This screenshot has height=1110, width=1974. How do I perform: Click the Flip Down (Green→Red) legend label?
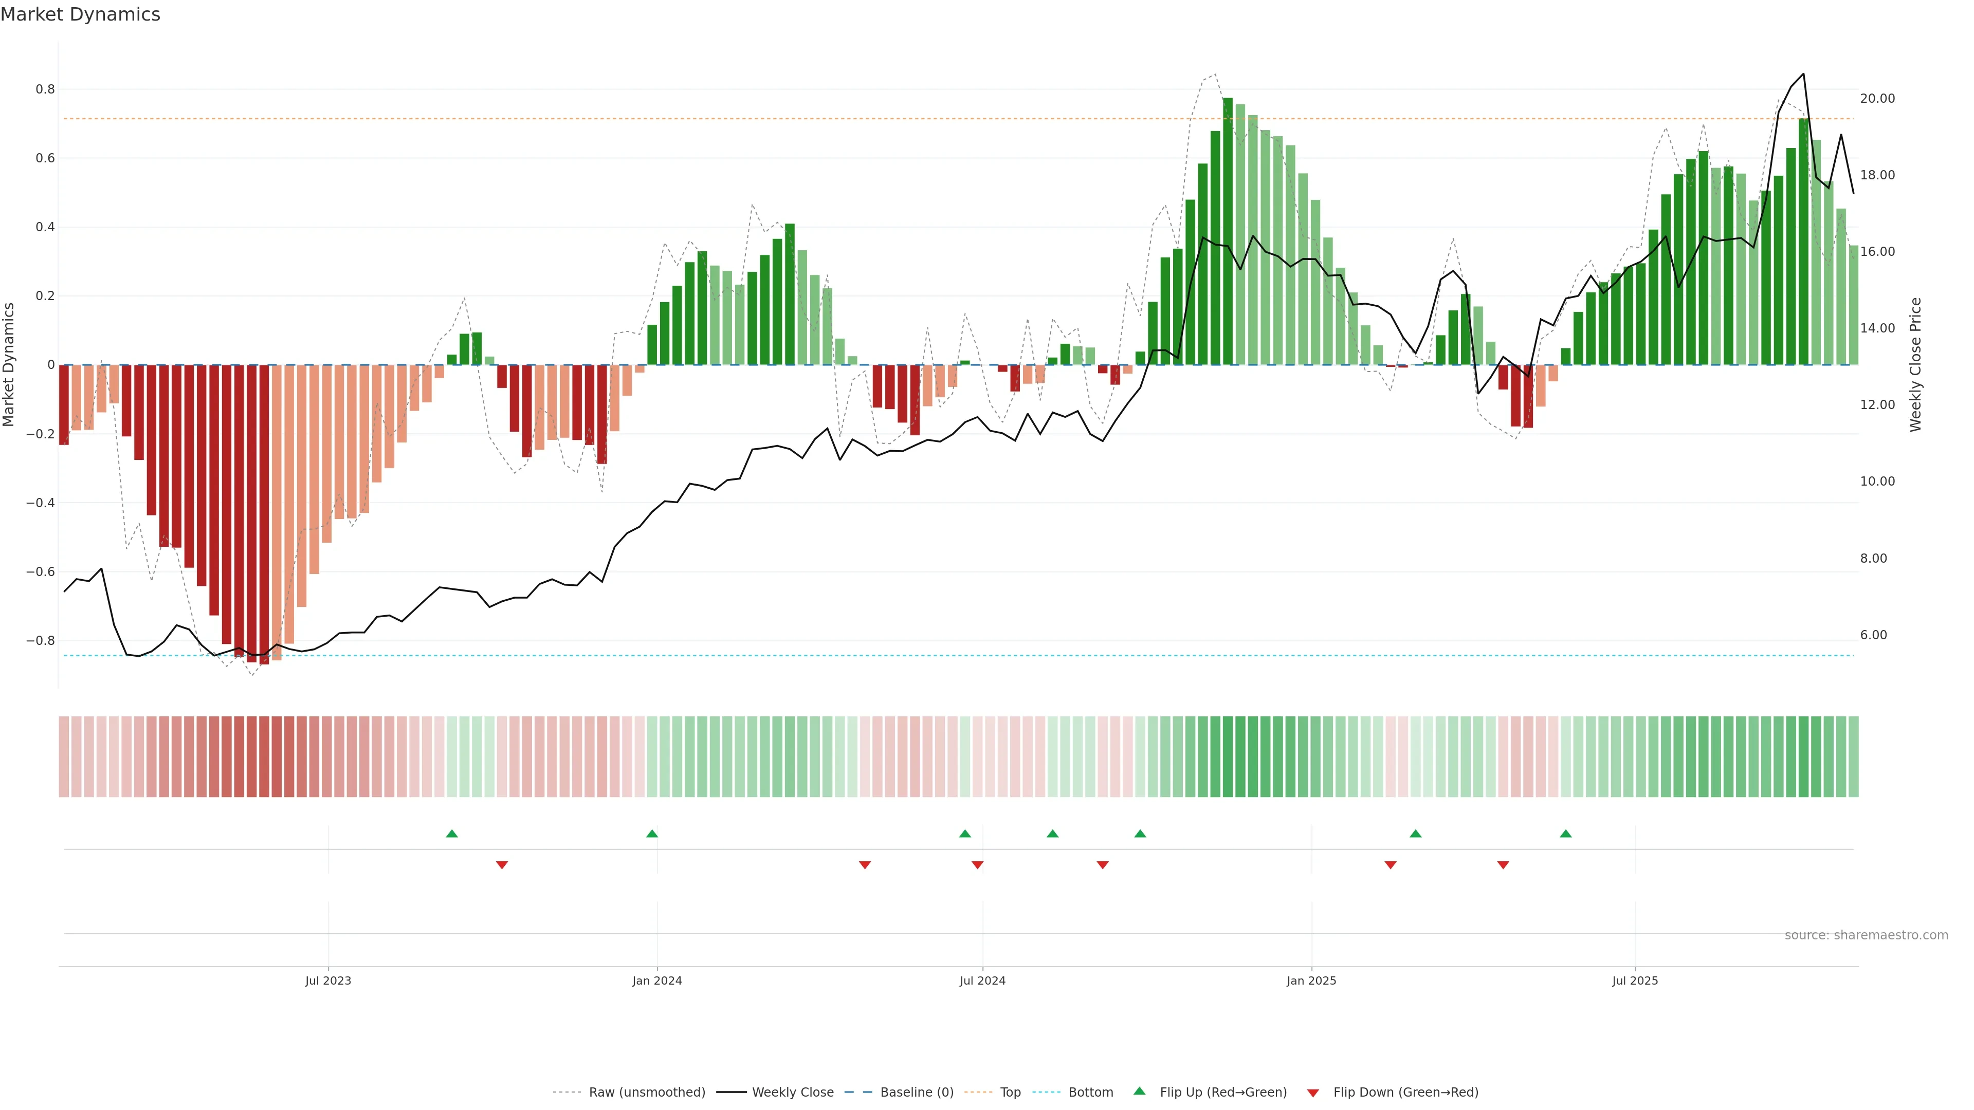pos(1405,1093)
